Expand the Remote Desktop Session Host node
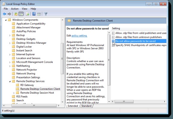173x119 pixels. [14, 93]
